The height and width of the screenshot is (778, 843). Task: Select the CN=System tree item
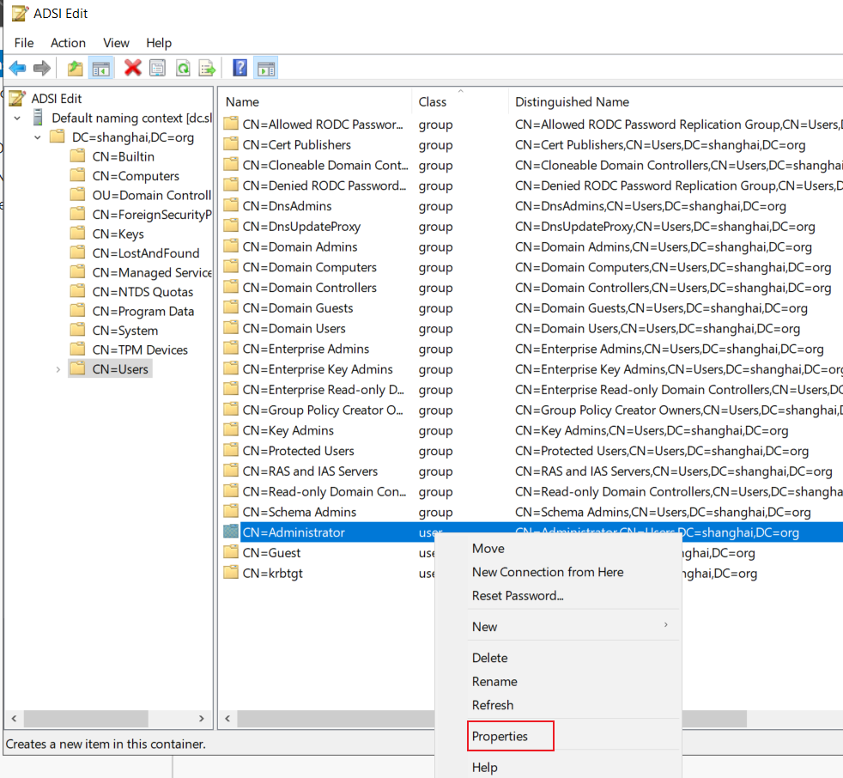pyautogui.click(x=124, y=331)
